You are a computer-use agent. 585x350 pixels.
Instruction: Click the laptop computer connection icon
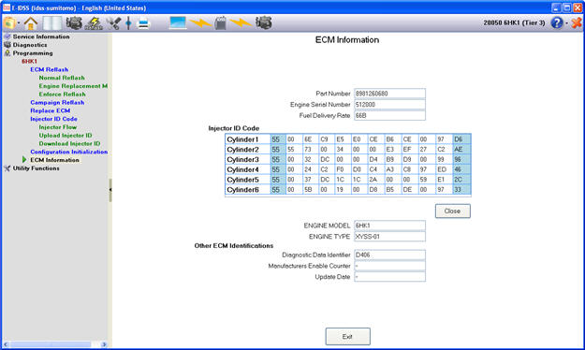click(x=178, y=22)
